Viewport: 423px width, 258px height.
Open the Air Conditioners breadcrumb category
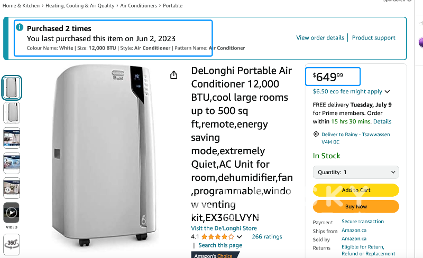[139, 6]
